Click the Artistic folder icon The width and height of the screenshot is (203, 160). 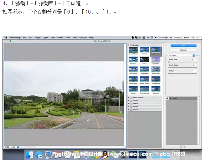(131, 45)
